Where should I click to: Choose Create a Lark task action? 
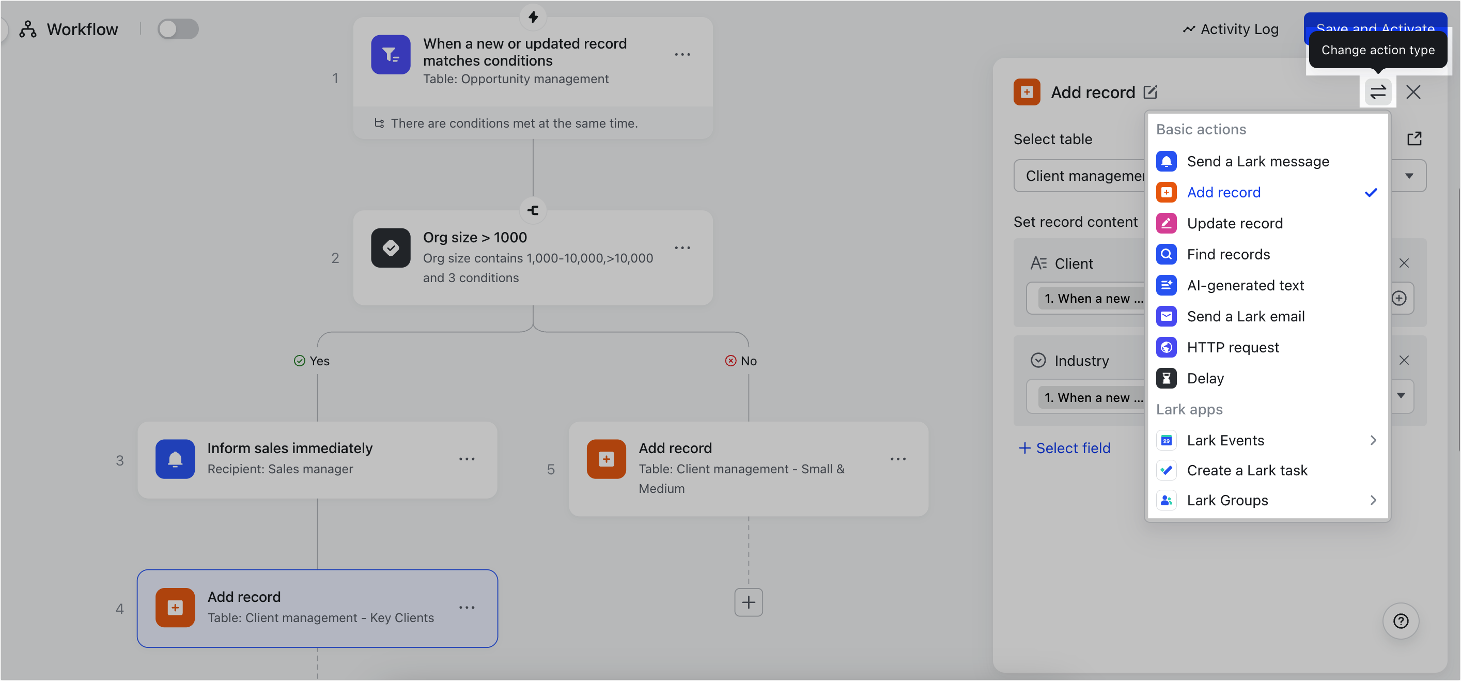click(1268, 470)
